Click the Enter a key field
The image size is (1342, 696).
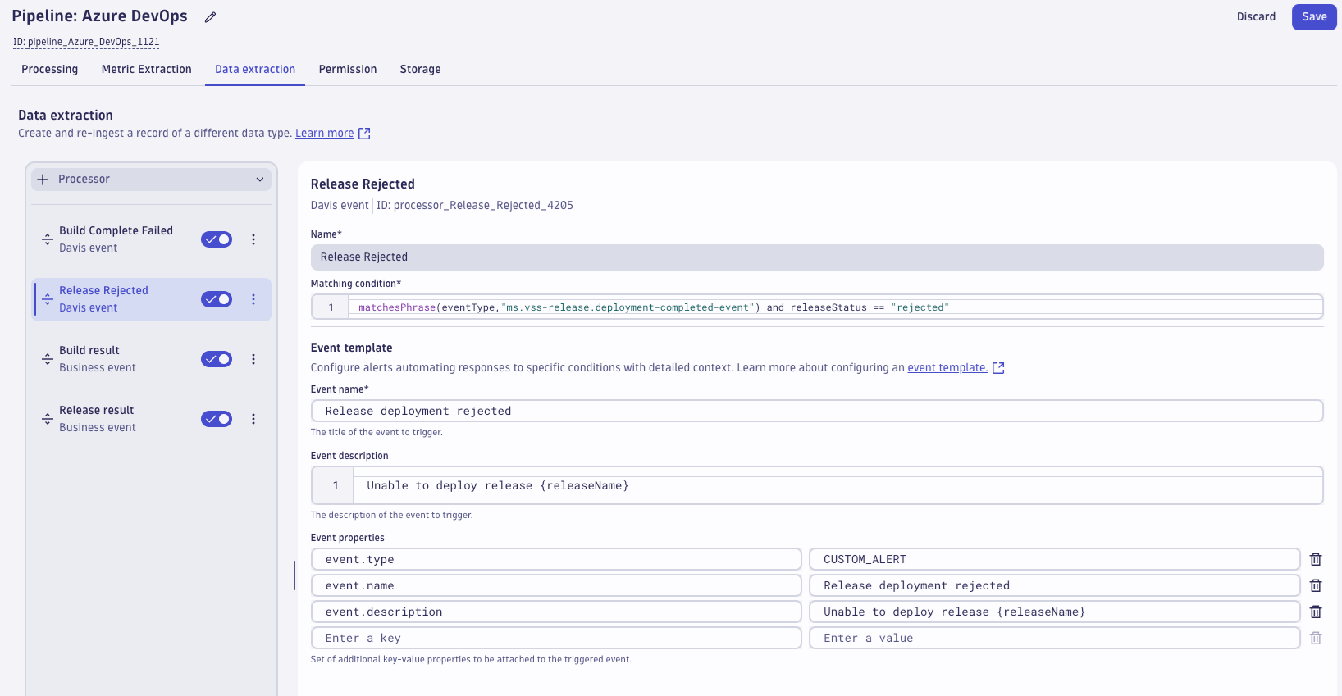click(556, 638)
